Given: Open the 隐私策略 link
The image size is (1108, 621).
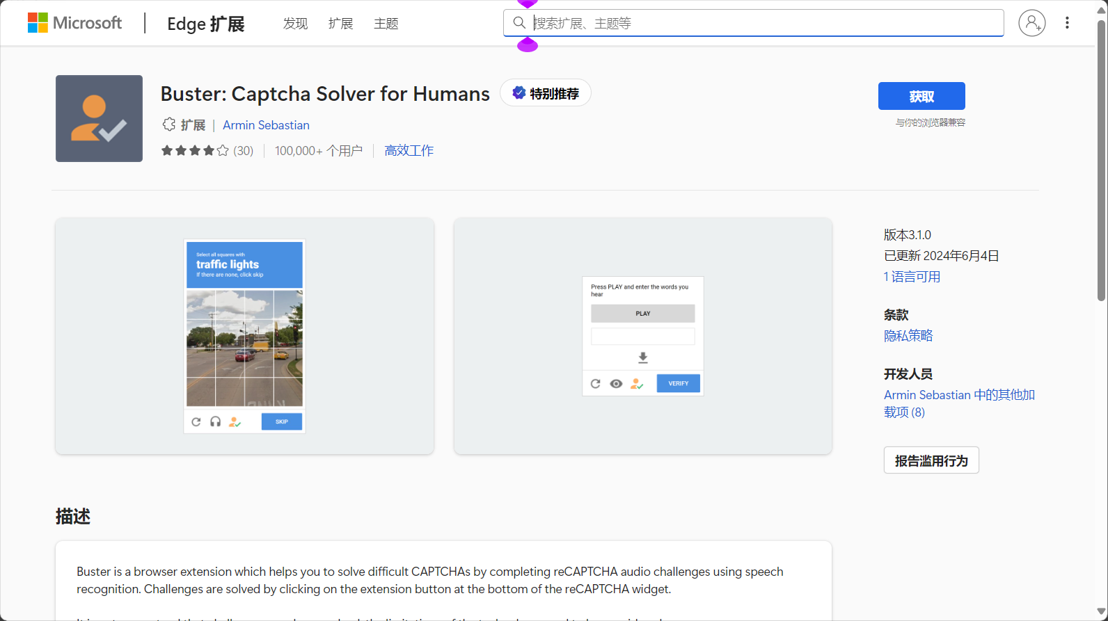Looking at the screenshot, I should [x=908, y=336].
